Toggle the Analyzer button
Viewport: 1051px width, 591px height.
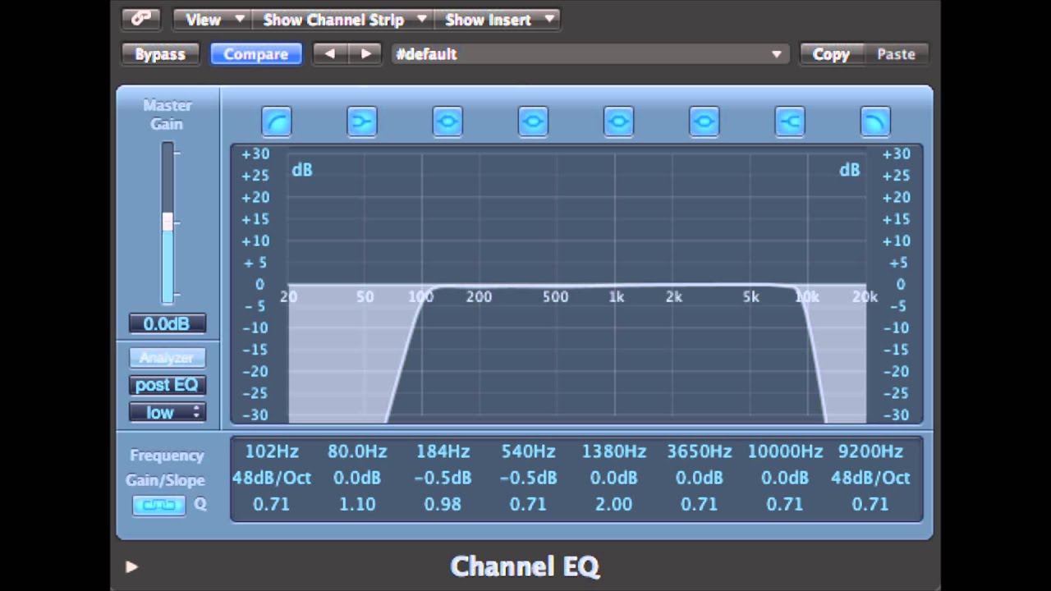click(167, 358)
